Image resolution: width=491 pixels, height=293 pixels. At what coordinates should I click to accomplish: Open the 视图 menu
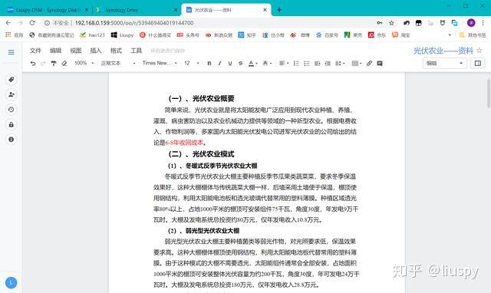tap(75, 51)
